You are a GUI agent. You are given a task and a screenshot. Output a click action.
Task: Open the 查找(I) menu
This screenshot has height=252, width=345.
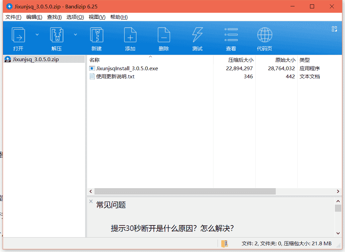tap(54, 17)
